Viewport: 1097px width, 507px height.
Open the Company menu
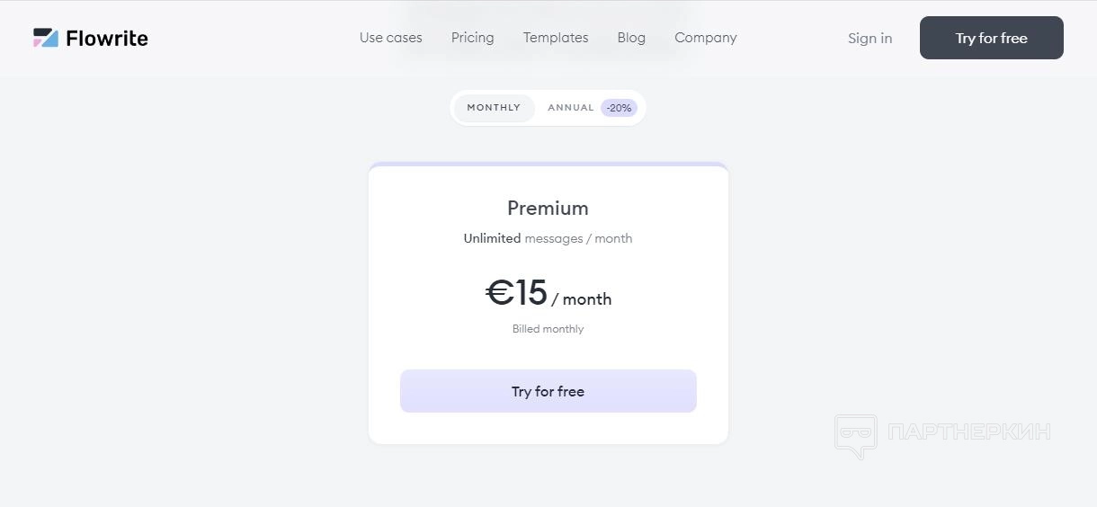tap(705, 38)
